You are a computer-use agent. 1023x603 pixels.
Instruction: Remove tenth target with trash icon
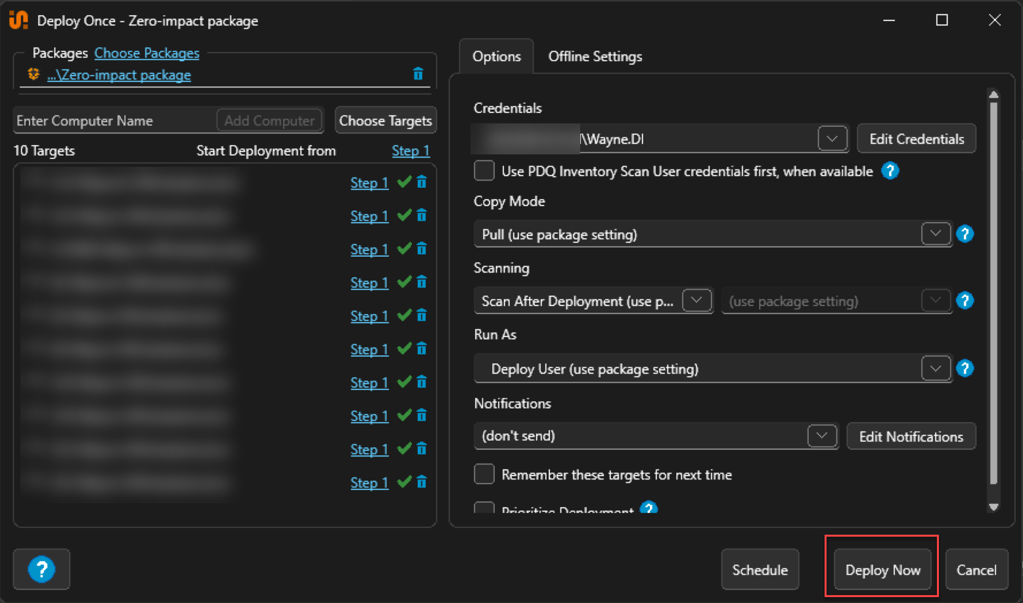(x=422, y=482)
